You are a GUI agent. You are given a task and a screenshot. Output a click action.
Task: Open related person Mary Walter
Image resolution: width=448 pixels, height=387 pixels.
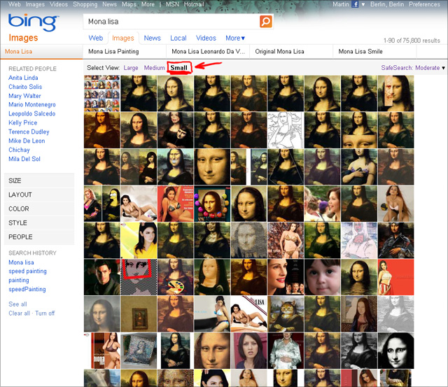(x=24, y=96)
